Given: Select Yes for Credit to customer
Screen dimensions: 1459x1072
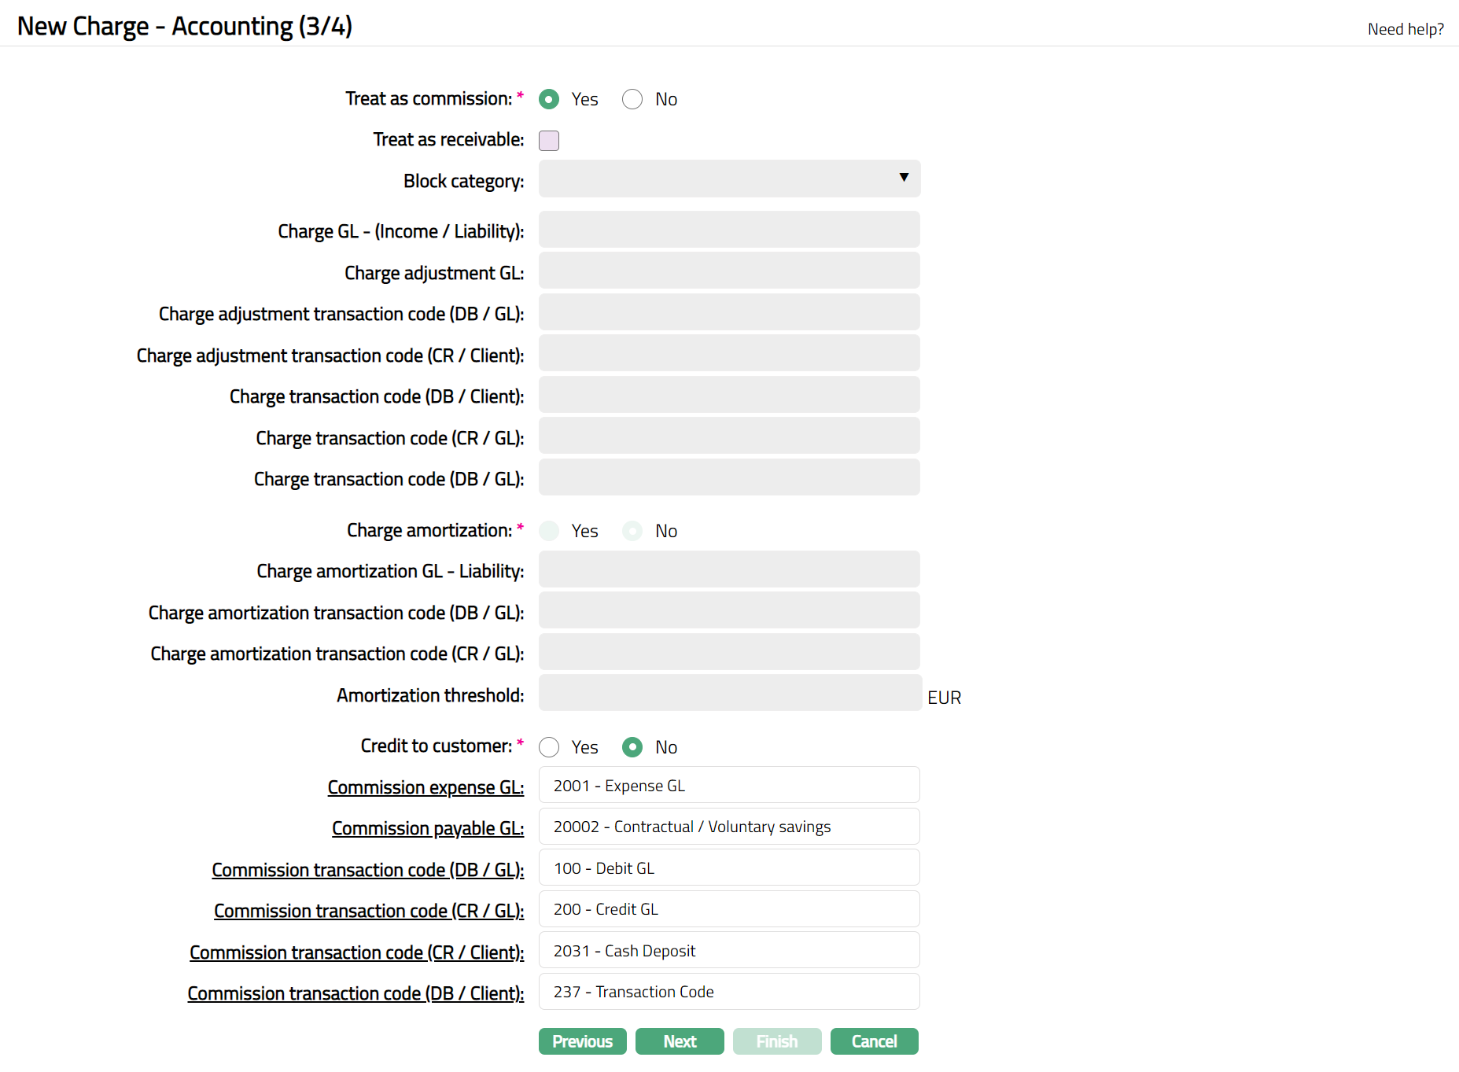Looking at the screenshot, I should tap(549, 747).
